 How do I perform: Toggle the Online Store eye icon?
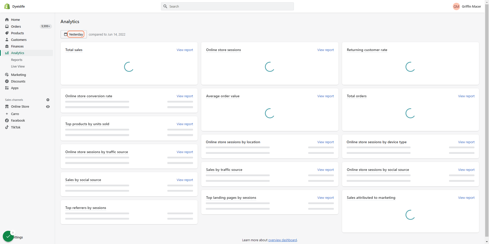click(x=48, y=107)
